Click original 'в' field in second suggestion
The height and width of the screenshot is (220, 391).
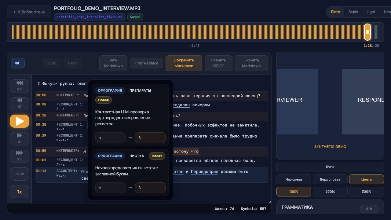pos(110,188)
